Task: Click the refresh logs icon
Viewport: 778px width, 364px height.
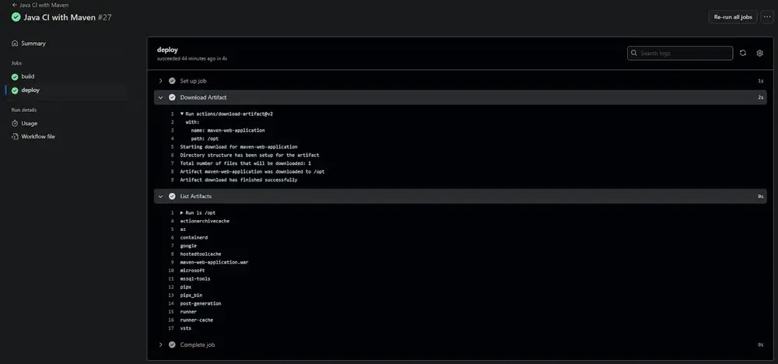Action: [743, 53]
